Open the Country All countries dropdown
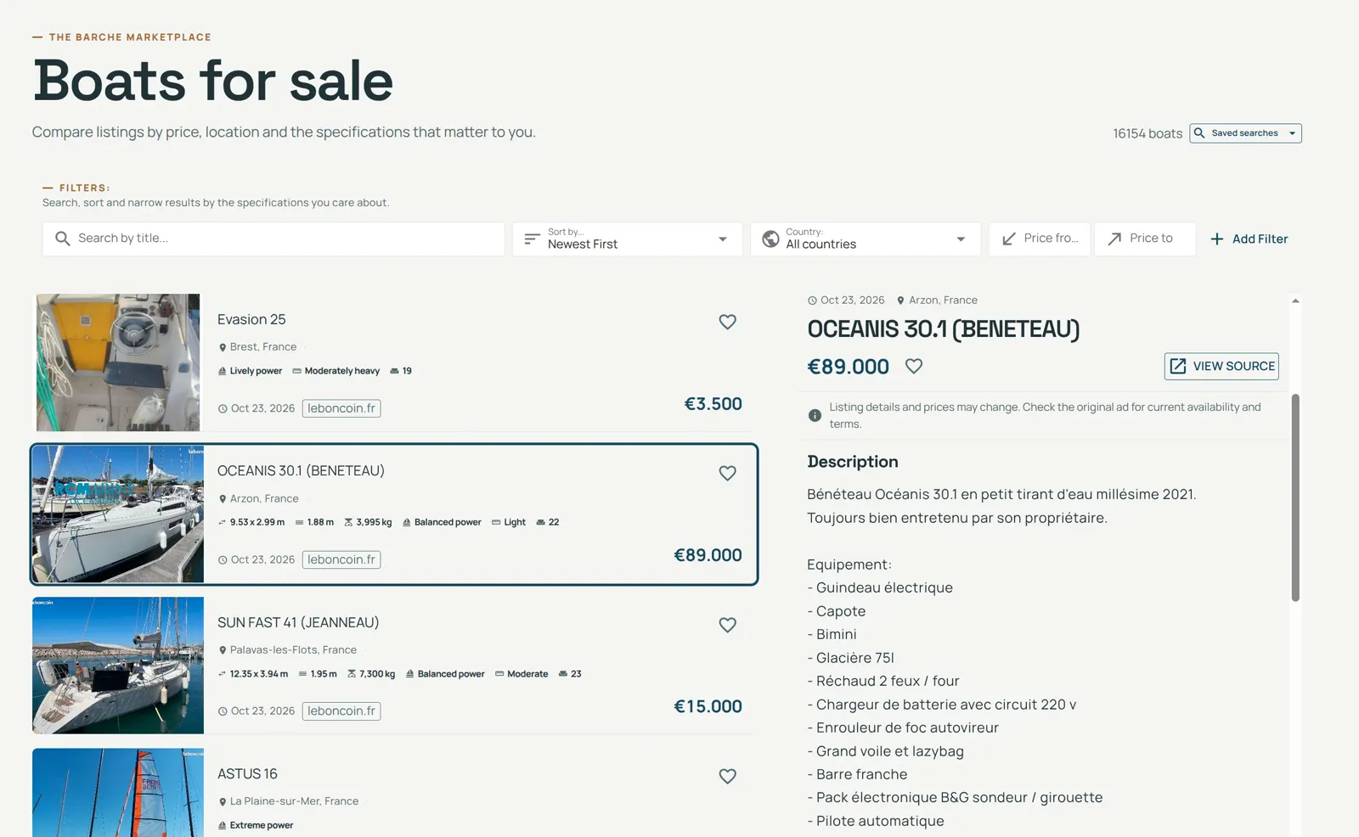 coord(866,239)
